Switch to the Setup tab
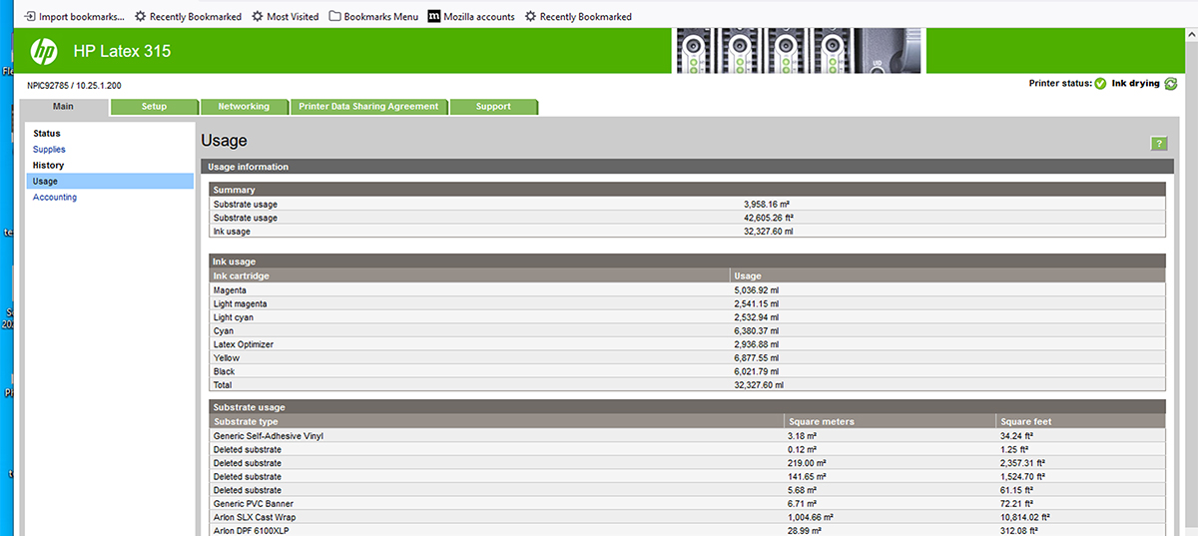The width and height of the screenshot is (1198, 536). 154,107
